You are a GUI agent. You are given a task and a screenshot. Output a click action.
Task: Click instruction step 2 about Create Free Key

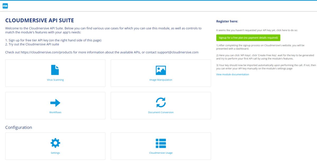coord(265,57)
